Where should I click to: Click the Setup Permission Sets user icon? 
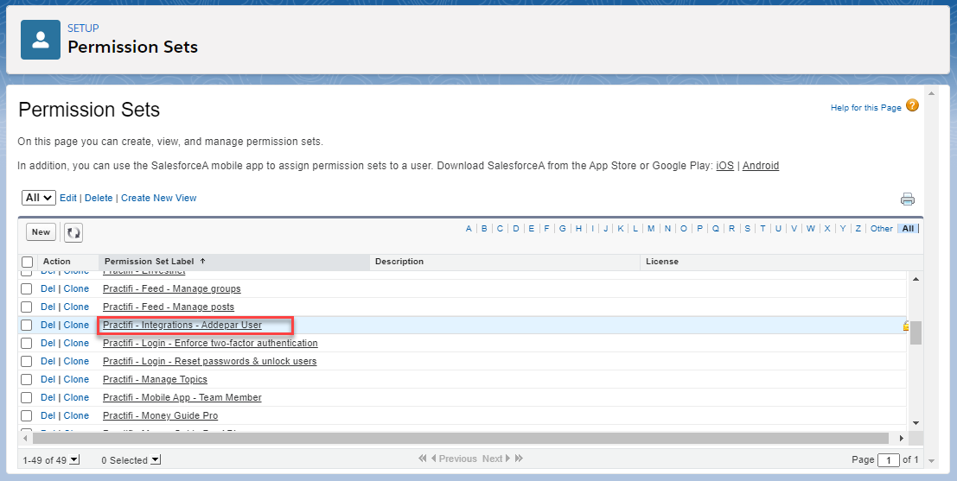click(x=41, y=40)
